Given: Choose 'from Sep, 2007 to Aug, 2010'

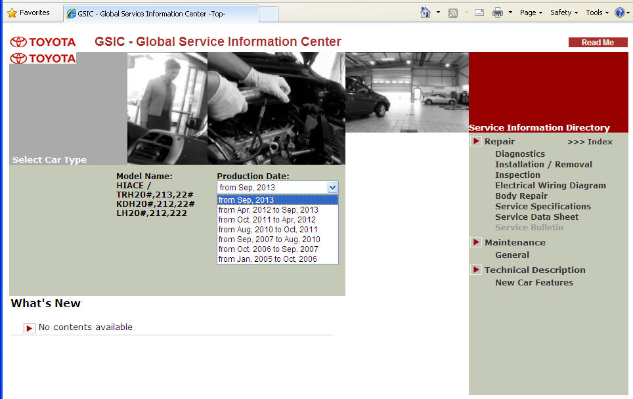Looking at the screenshot, I should (277, 240).
